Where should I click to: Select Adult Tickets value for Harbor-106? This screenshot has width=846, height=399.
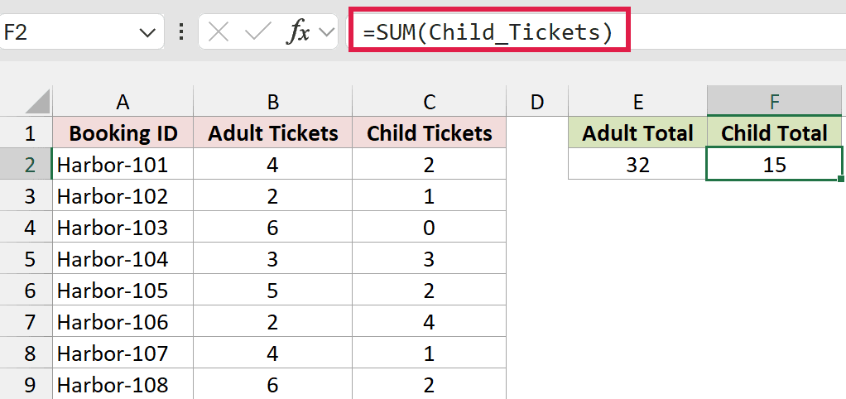pos(272,322)
